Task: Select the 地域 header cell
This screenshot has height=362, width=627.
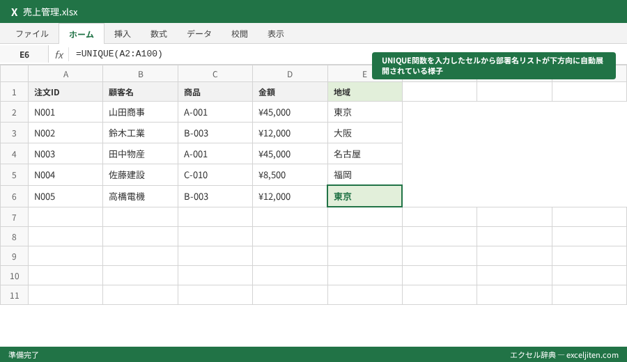Action: pos(364,92)
